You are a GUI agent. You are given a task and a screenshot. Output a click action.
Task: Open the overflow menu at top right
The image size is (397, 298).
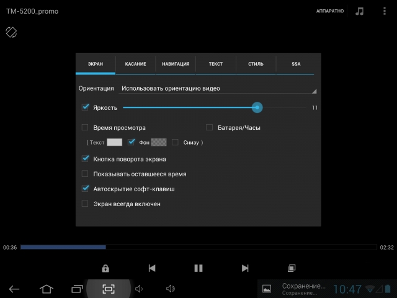pos(385,11)
